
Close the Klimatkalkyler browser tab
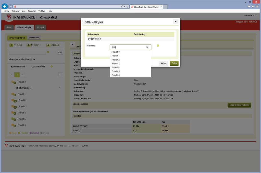(x=161, y=7)
